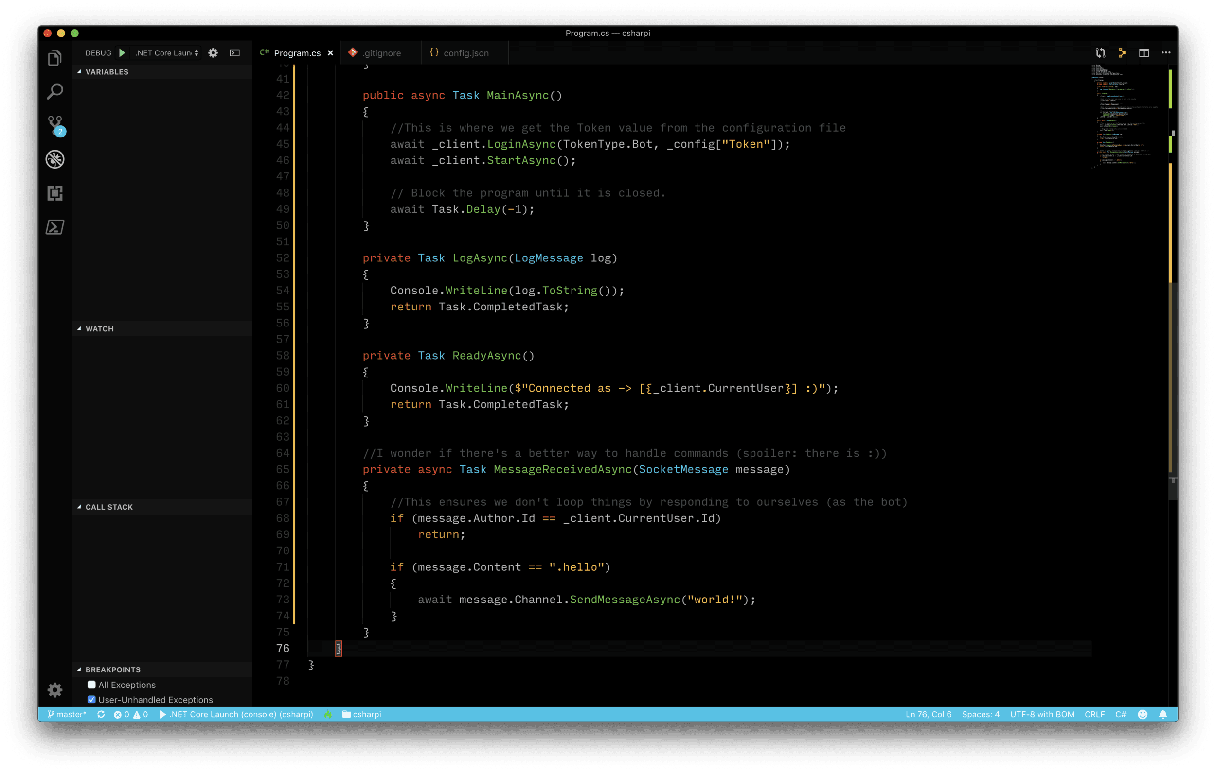Viewport: 1216px width, 772px height.
Task: Open the .gitignore tab
Action: coord(381,52)
